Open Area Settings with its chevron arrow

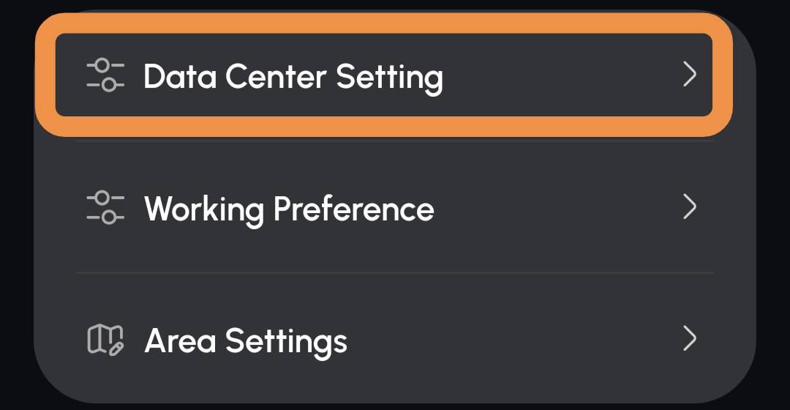click(x=690, y=338)
